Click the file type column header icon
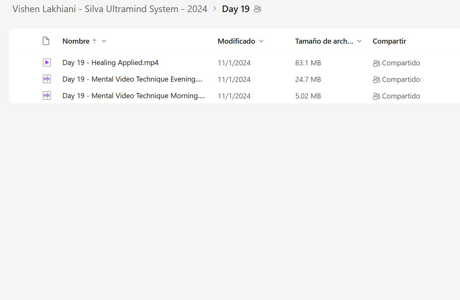 (x=46, y=41)
